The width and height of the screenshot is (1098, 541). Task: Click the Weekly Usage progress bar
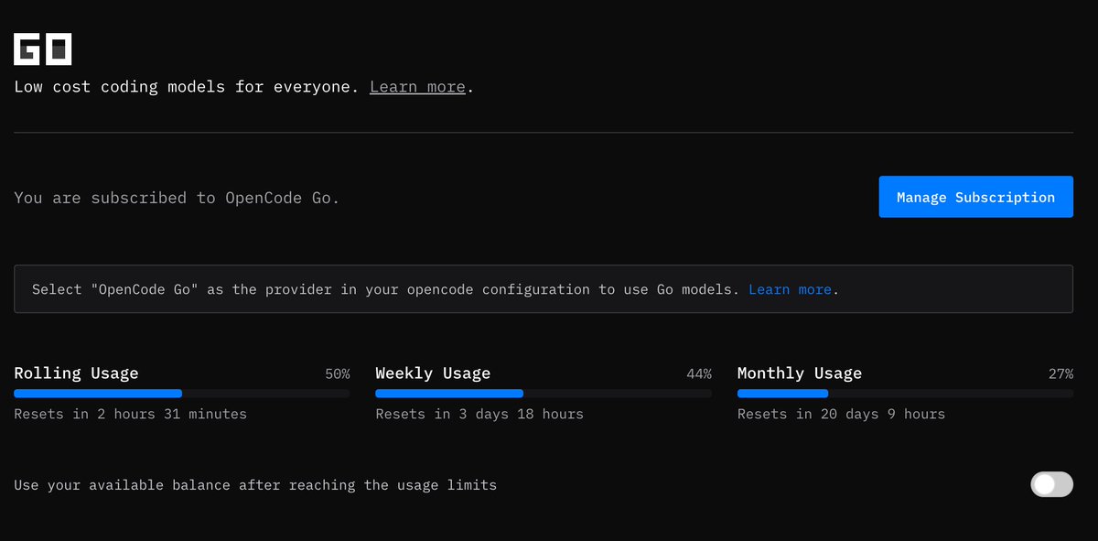[544, 394]
